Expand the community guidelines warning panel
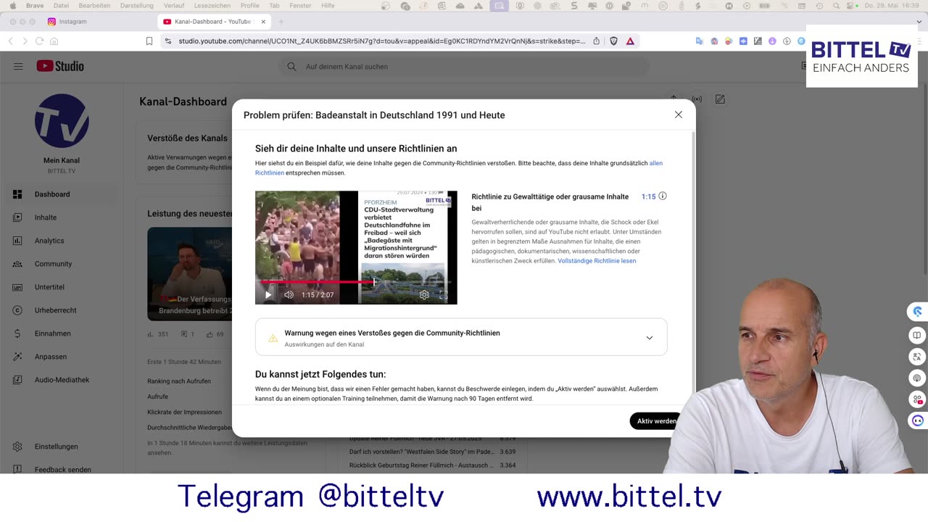 [x=650, y=338]
